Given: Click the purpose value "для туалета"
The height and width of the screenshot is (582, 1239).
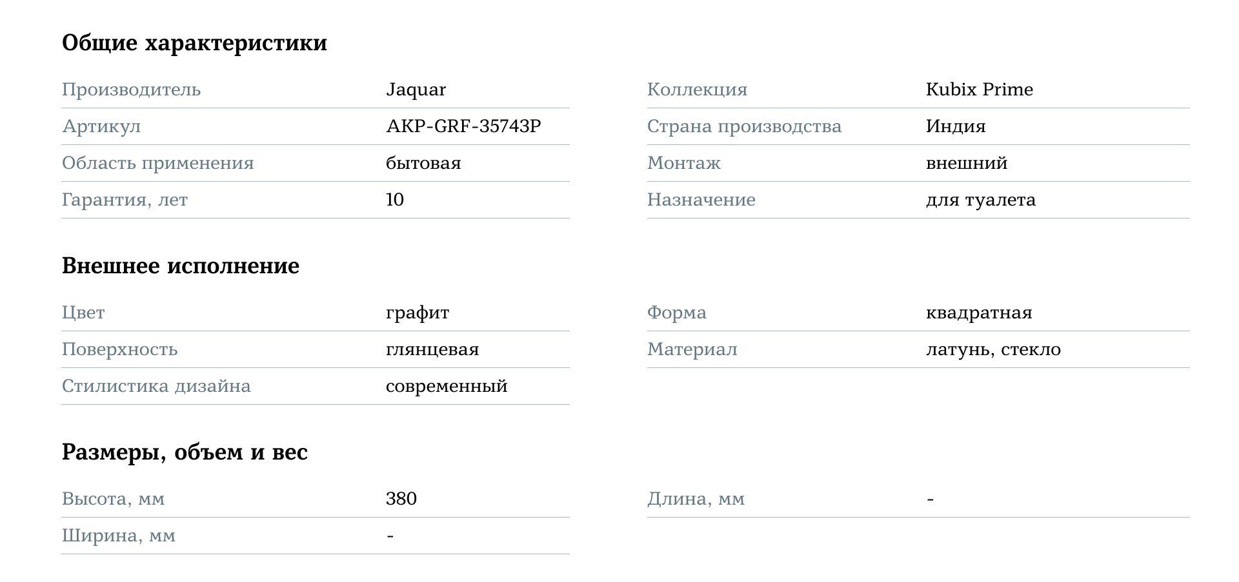Looking at the screenshot, I should point(980,200).
